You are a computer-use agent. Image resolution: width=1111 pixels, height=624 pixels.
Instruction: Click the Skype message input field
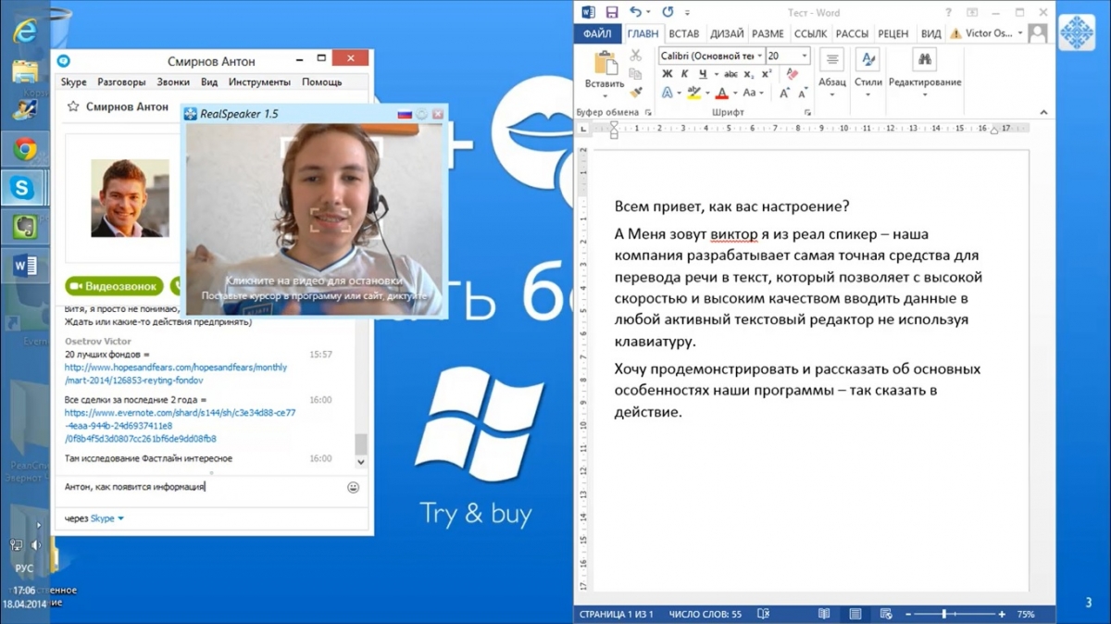[199, 487]
